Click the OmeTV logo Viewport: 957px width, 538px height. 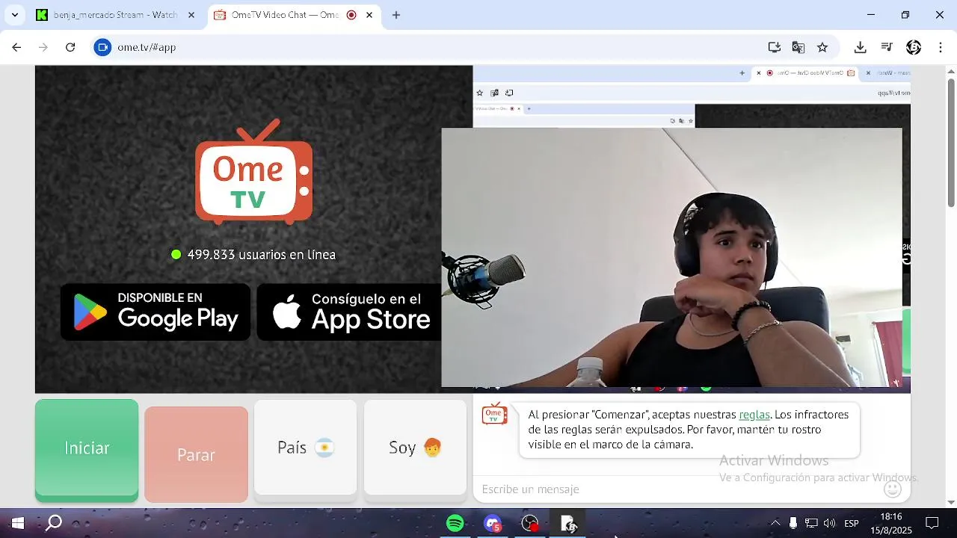(253, 172)
